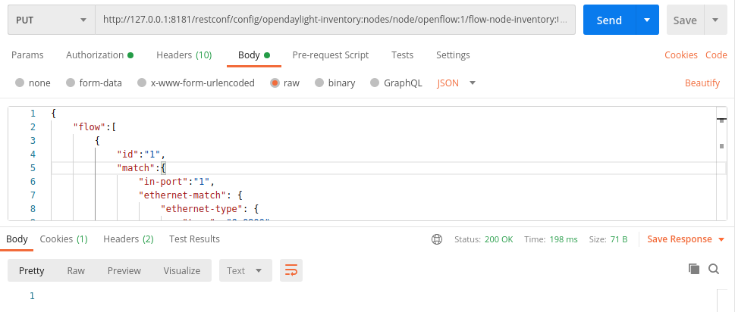Select the GraphQL radio option

click(375, 83)
